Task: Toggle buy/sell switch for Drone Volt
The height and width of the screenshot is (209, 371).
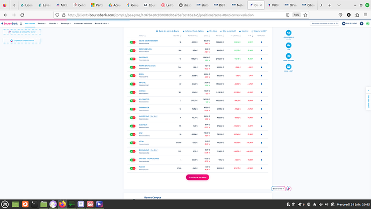Action: pos(132,151)
